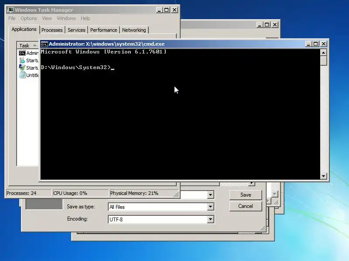Click the cmd scrollbar up arrow
The width and height of the screenshot is (349, 261).
click(x=323, y=53)
